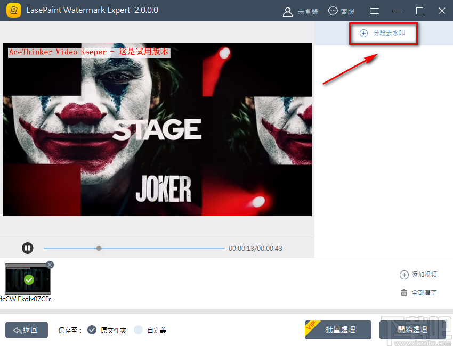Click the VIP 批量處理 batch process button
The height and width of the screenshot is (346, 453).
(338, 329)
